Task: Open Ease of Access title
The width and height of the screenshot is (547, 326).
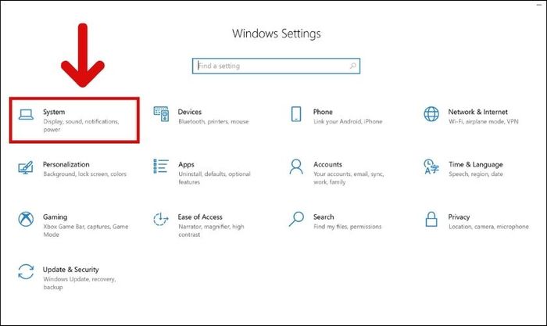Action: click(x=200, y=217)
